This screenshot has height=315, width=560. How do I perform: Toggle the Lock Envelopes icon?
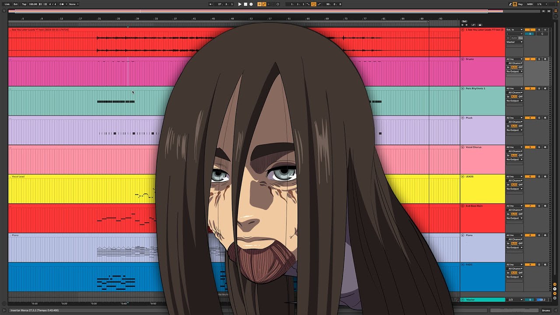tap(480, 25)
